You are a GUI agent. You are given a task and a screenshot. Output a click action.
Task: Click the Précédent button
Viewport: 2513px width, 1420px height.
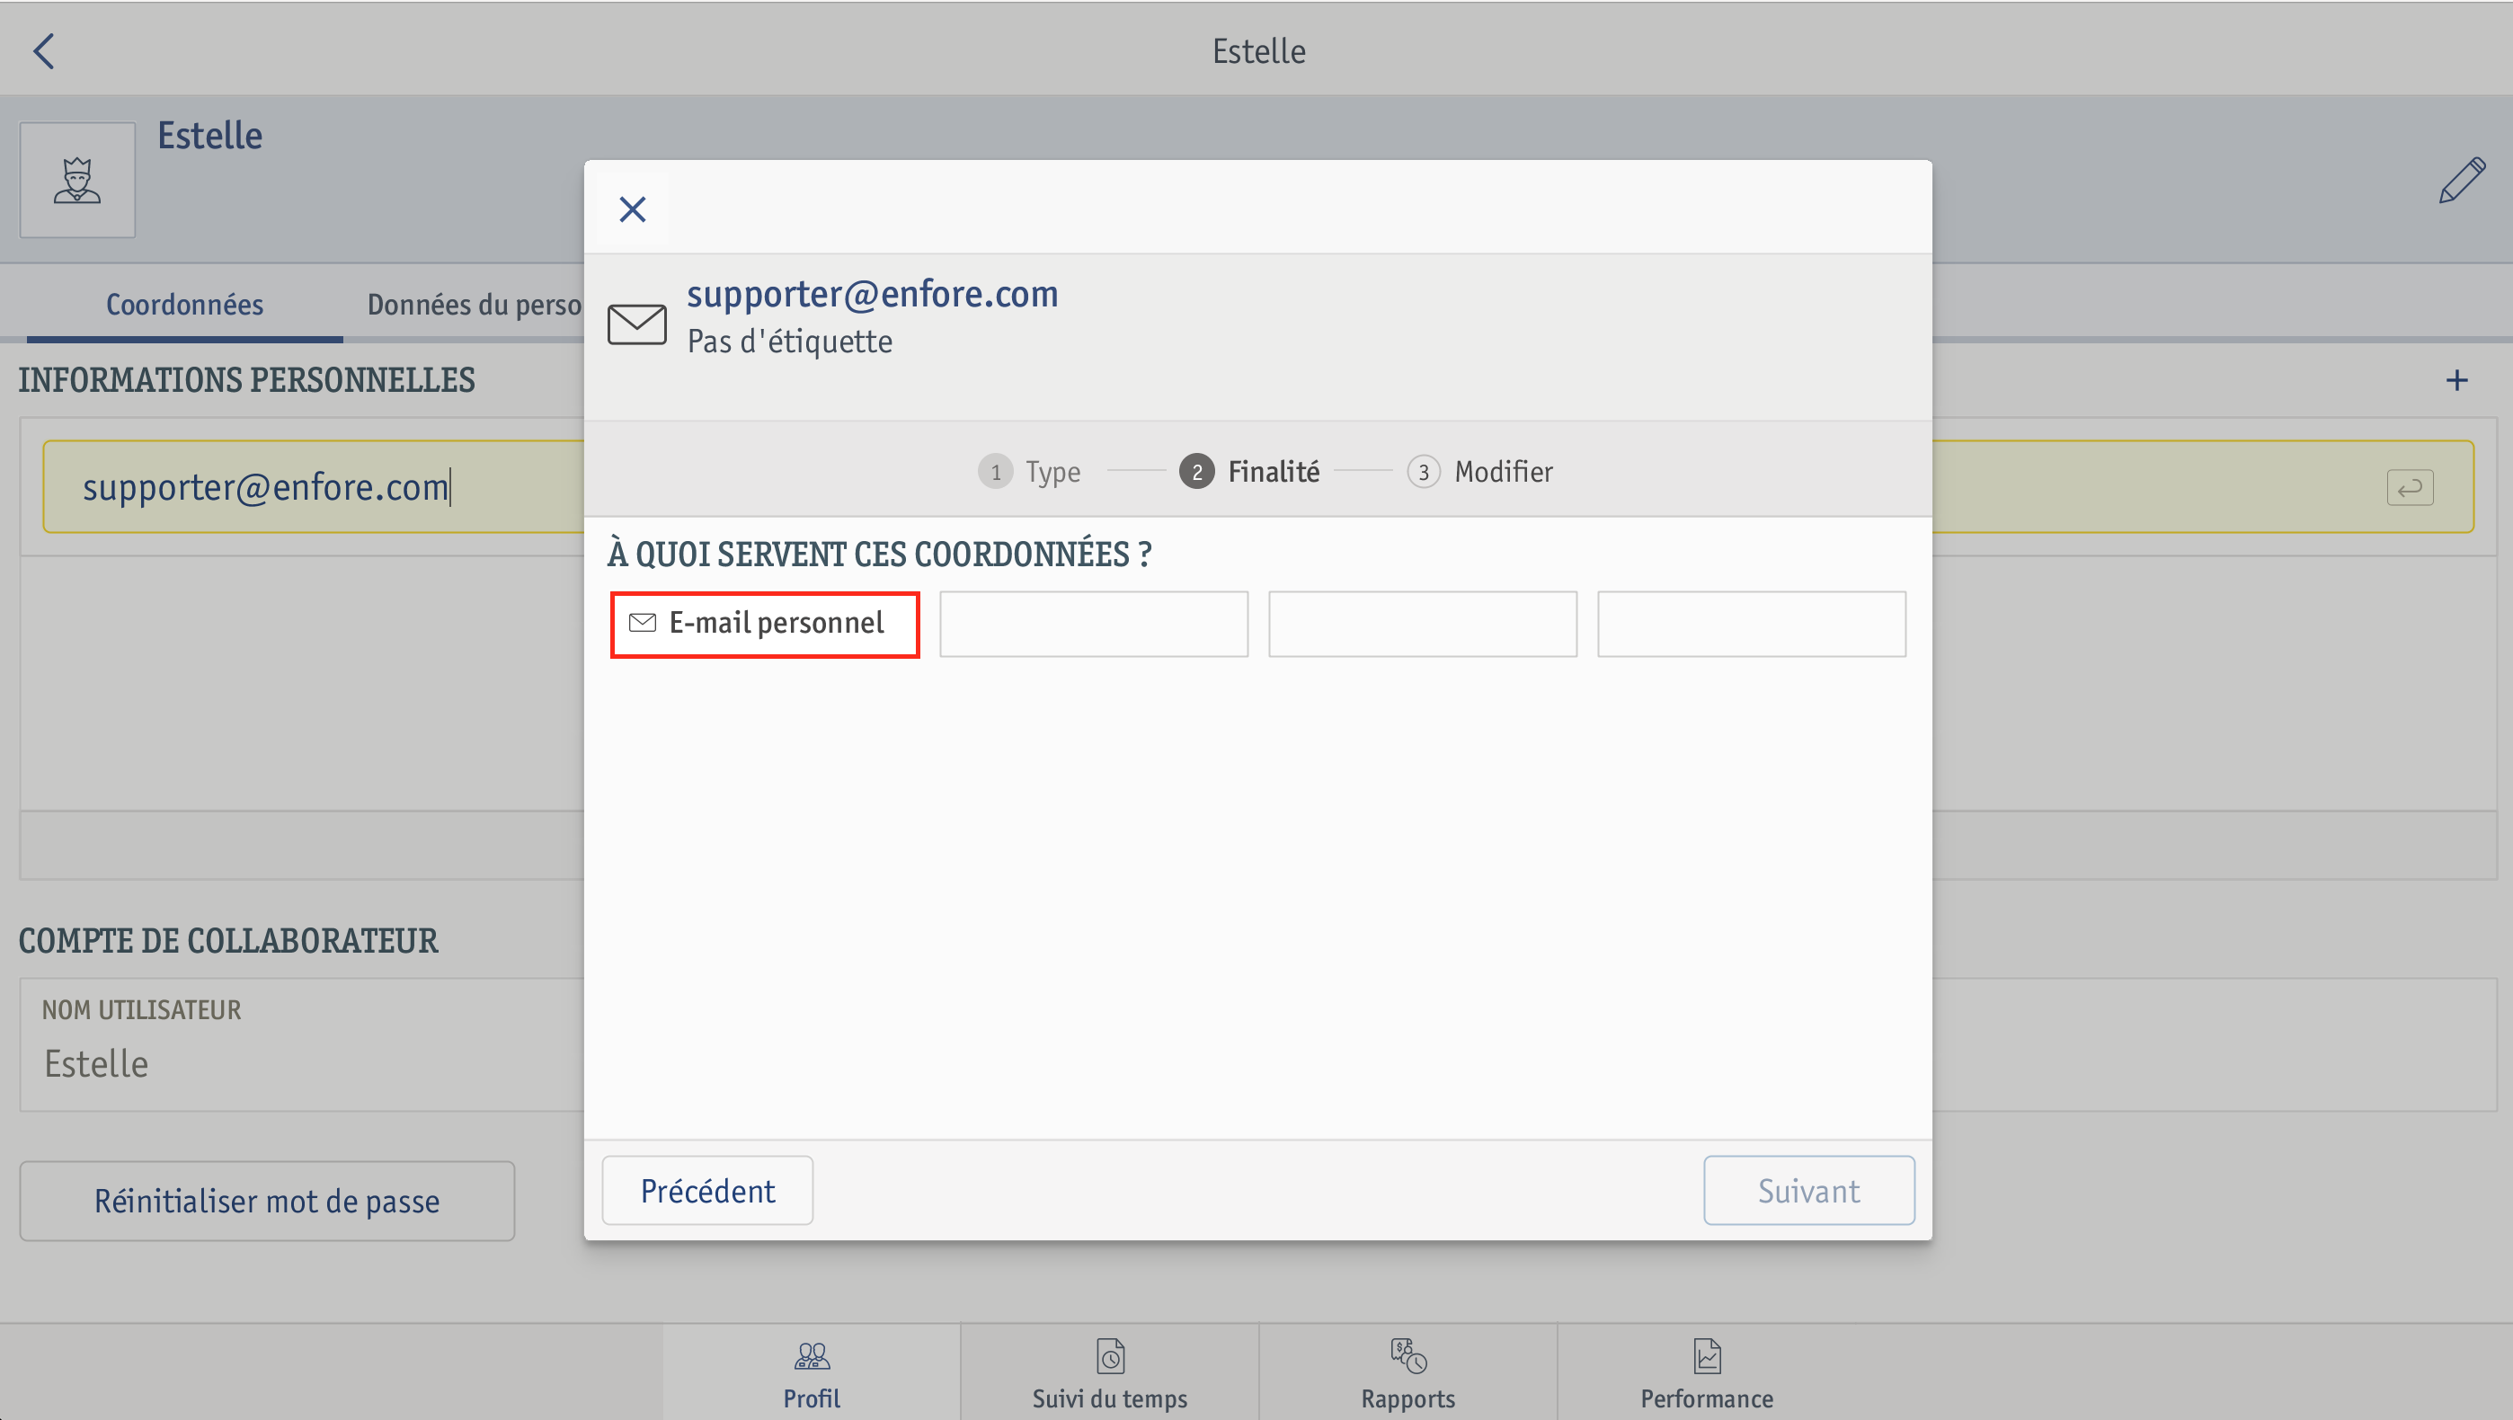[x=707, y=1190]
